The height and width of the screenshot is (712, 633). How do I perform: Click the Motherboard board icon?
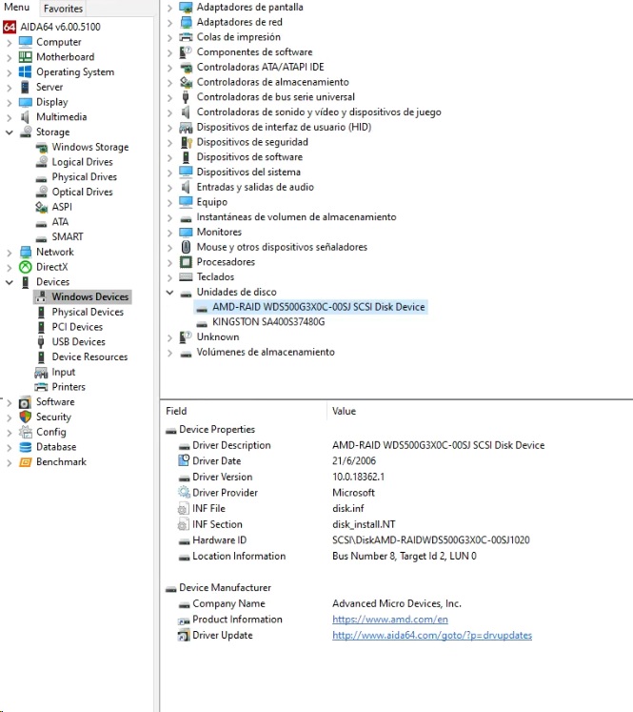[26, 57]
